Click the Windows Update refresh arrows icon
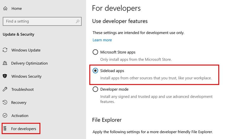The height and width of the screenshot is (139, 230). [x=5, y=50]
